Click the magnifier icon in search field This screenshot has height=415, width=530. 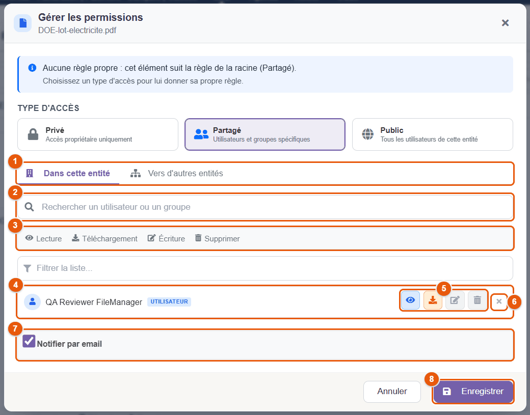[x=30, y=207]
